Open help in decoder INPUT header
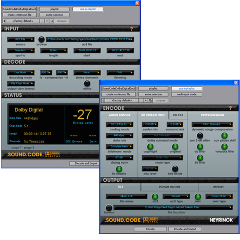The image size is (240, 240). tap(131, 29)
